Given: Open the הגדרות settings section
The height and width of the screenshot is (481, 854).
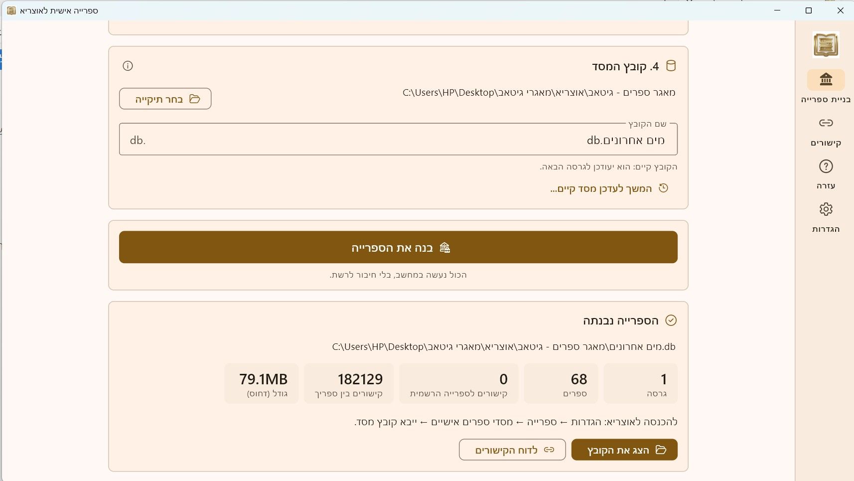Looking at the screenshot, I should (826, 218).
